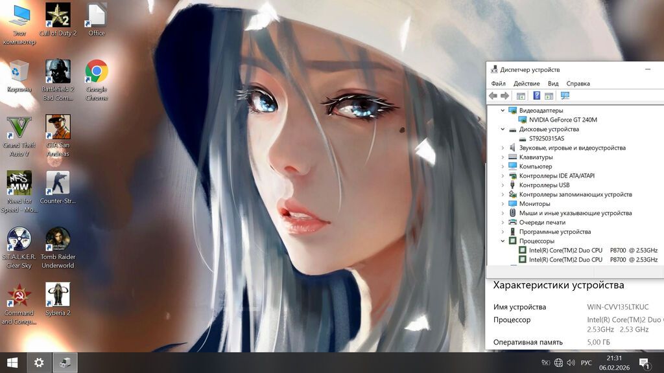Open the volume speaker tray icon
664x373 pixels.
coord(571,363)
